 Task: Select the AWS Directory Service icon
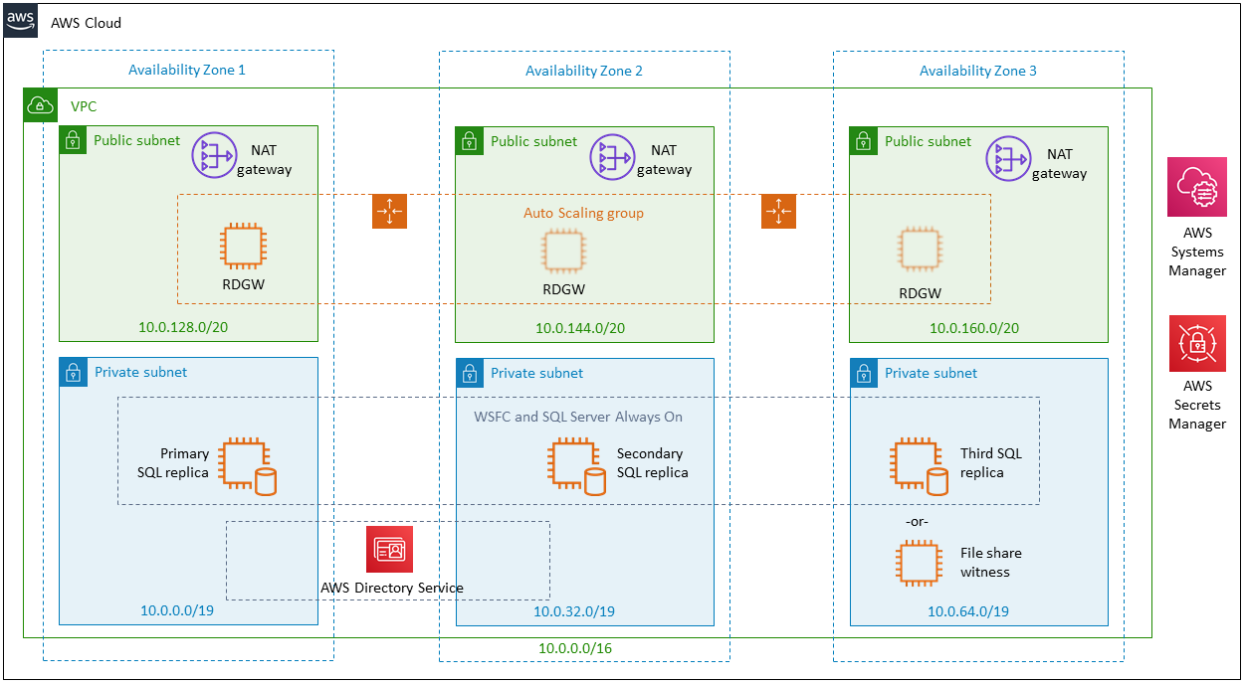click(x=389, y=549)
